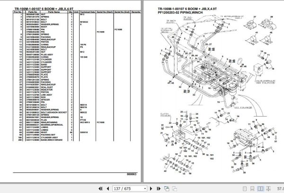The height and width of the screenshot is (193, 284).
Task: Click the LINK ASSY parts row
Action: click(77, 94)
